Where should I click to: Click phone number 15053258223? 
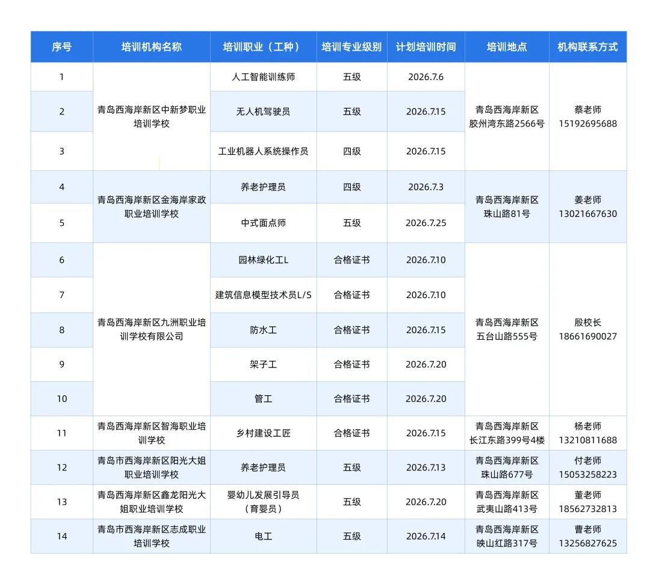point(587,475)
